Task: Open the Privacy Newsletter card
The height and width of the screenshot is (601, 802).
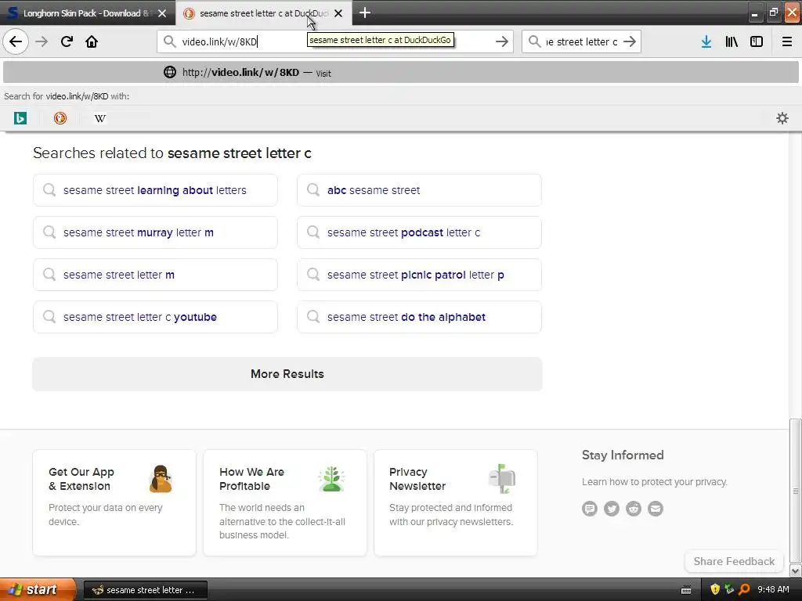Action: point(456,502)
